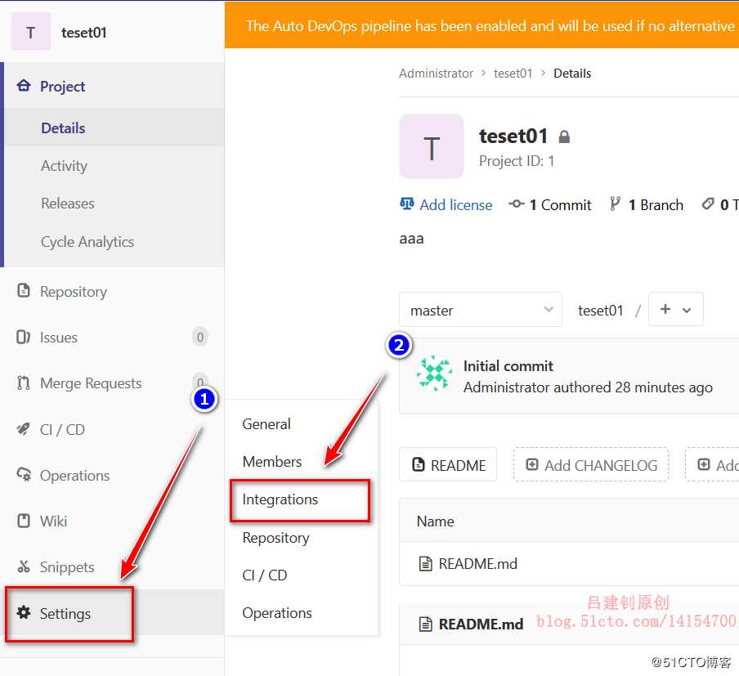Click teset01 path beside branch selector

click(600, 310)
